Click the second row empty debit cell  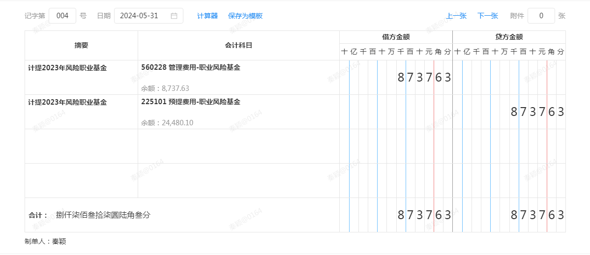point(396,112)
